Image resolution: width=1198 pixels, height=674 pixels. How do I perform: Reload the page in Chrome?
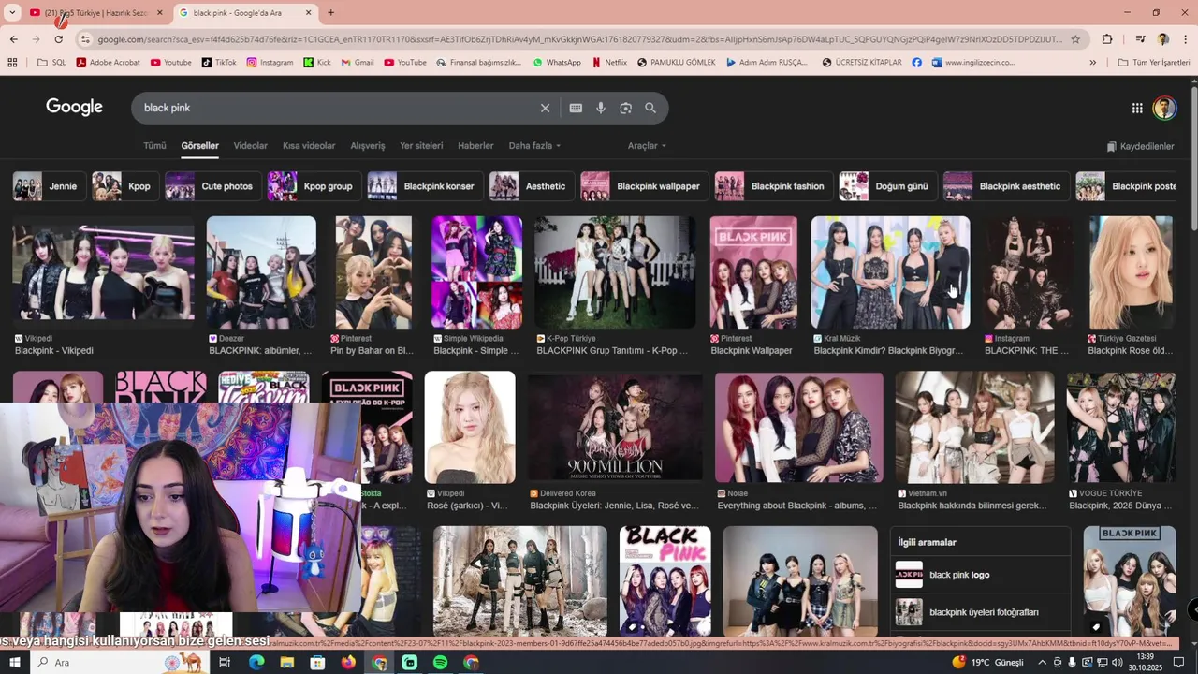click(58, 39)
